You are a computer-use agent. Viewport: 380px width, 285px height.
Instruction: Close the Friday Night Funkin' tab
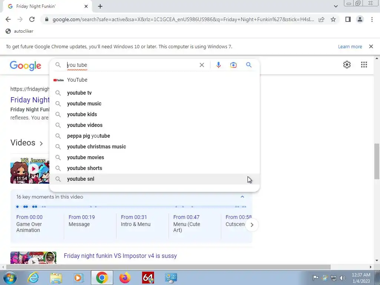[86, 6]
